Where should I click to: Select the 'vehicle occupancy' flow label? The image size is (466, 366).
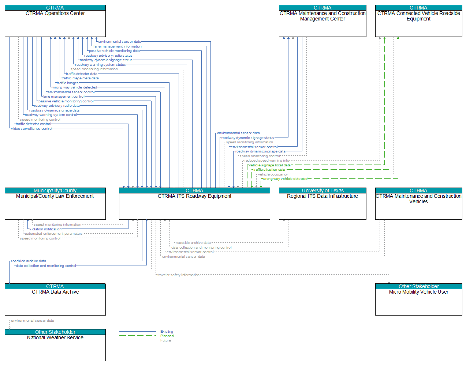coord(273,174)
